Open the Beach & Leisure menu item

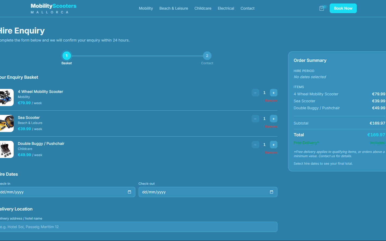click(x=174, y=8)
